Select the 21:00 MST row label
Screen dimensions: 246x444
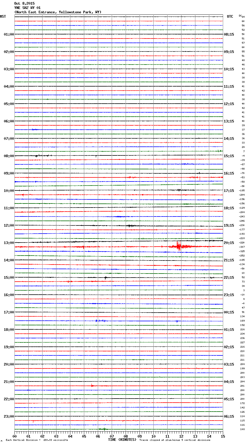point(9,382)
